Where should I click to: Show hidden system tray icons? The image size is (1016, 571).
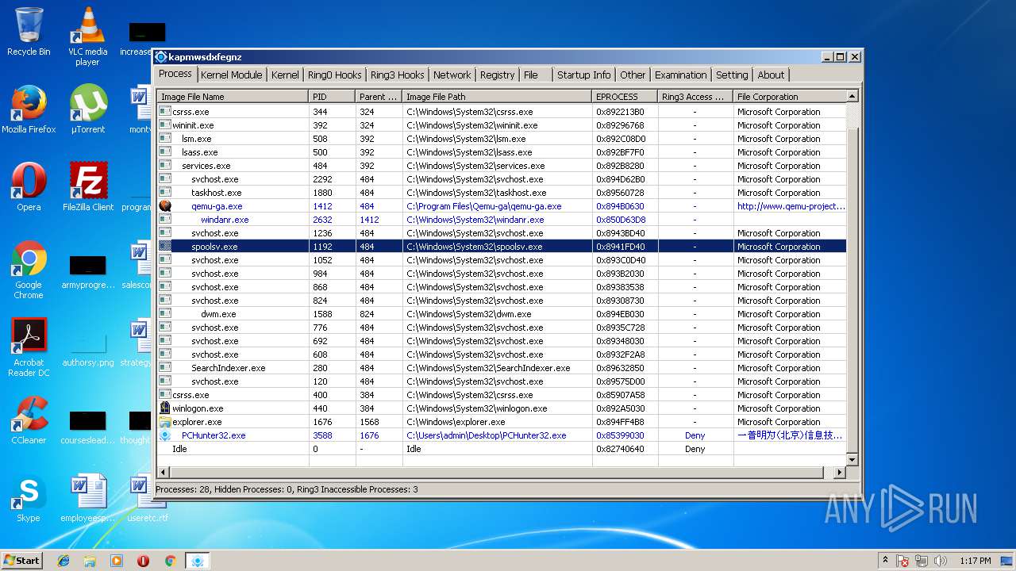point(885,561)
